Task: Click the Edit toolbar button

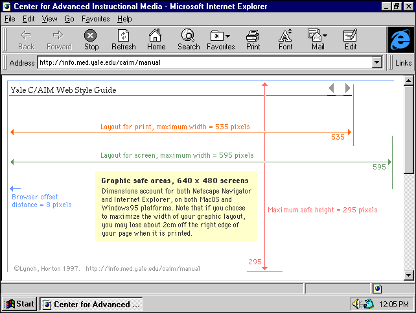Action: (351, 40)
